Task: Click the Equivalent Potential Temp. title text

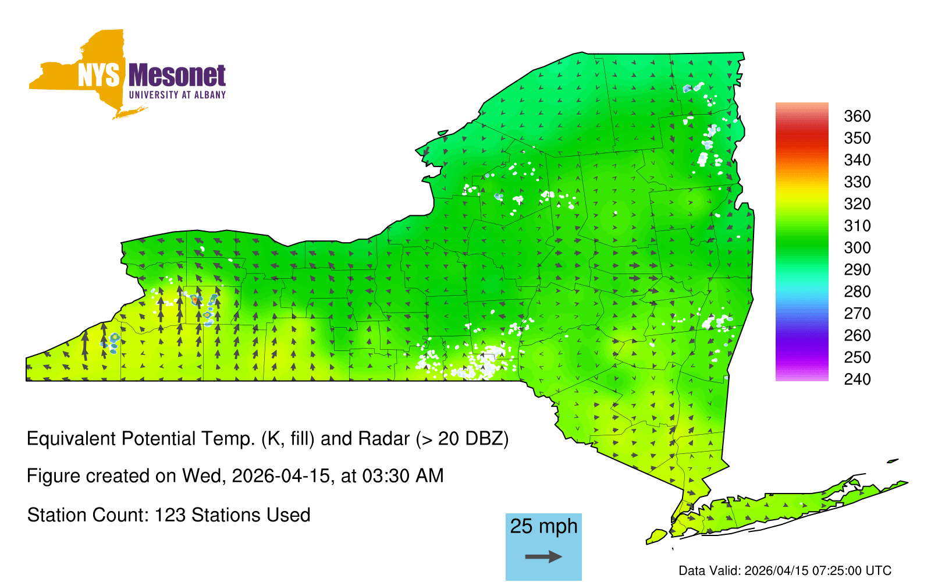Action: pyautogui.click(x=268, y=439)
